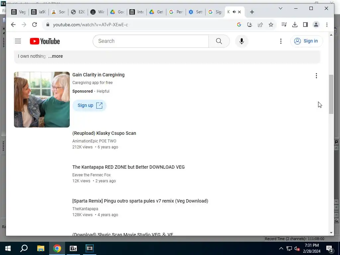Click scrollbar down arrow
340x255 pixels.
pos(331,233)
